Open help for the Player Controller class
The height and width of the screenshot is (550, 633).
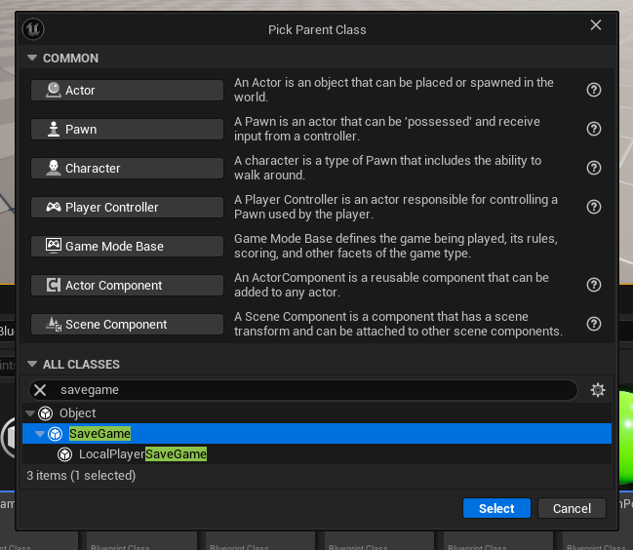pos(593,207)
